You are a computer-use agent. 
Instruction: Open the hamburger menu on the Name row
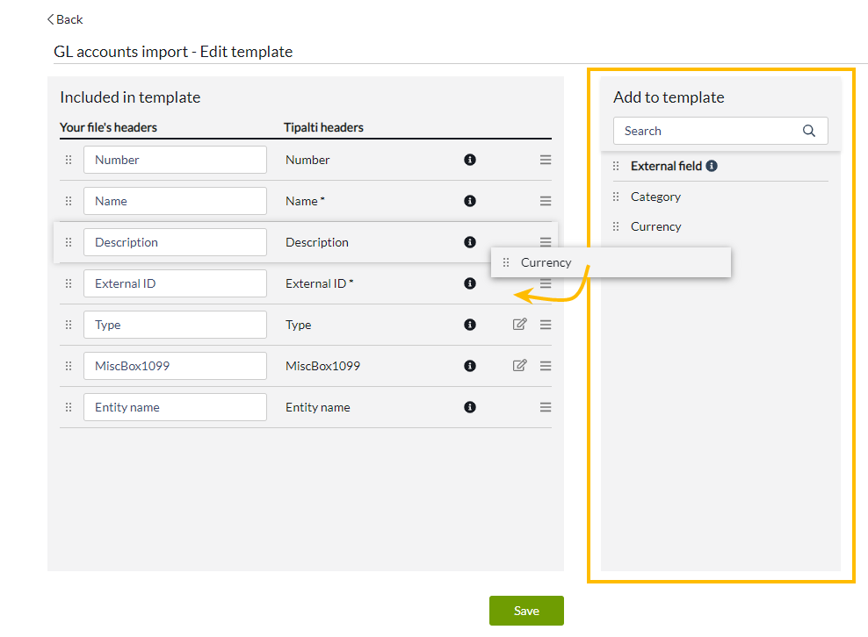[546, 201]
